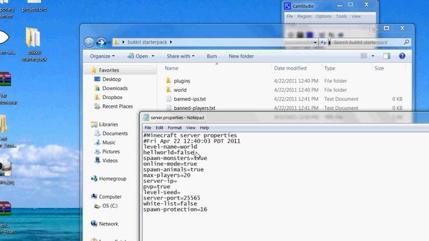Expand the arrow after bukkit starterpack breadcrumb
This screenshot has height=241, width=429.
(x=171, y=42)
